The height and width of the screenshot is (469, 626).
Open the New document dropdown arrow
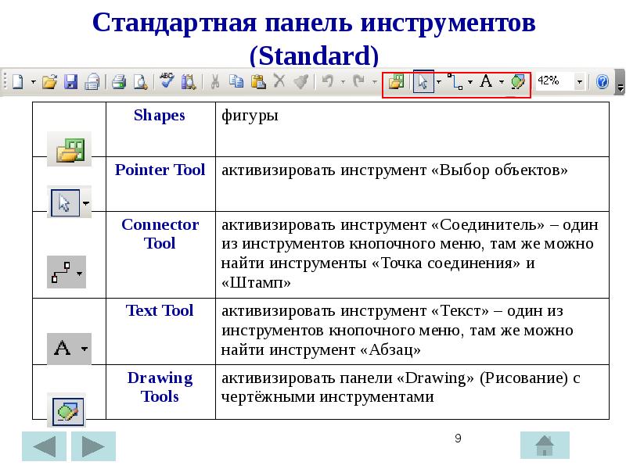(33, 82)
